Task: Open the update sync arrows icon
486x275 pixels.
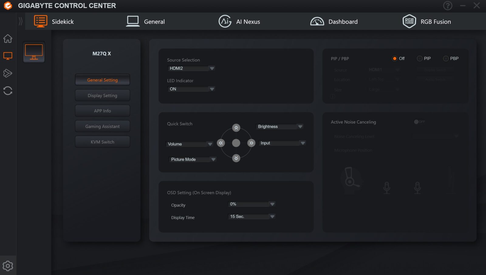Action: (x=8, y=91)
